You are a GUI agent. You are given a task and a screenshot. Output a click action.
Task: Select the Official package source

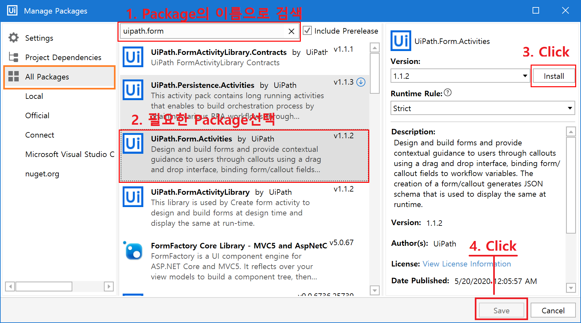pos(37,116)
